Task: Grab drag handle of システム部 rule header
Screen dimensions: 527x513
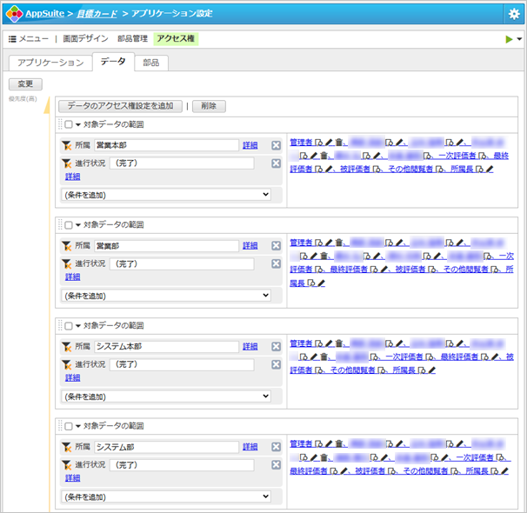Action: coord(60,426)
